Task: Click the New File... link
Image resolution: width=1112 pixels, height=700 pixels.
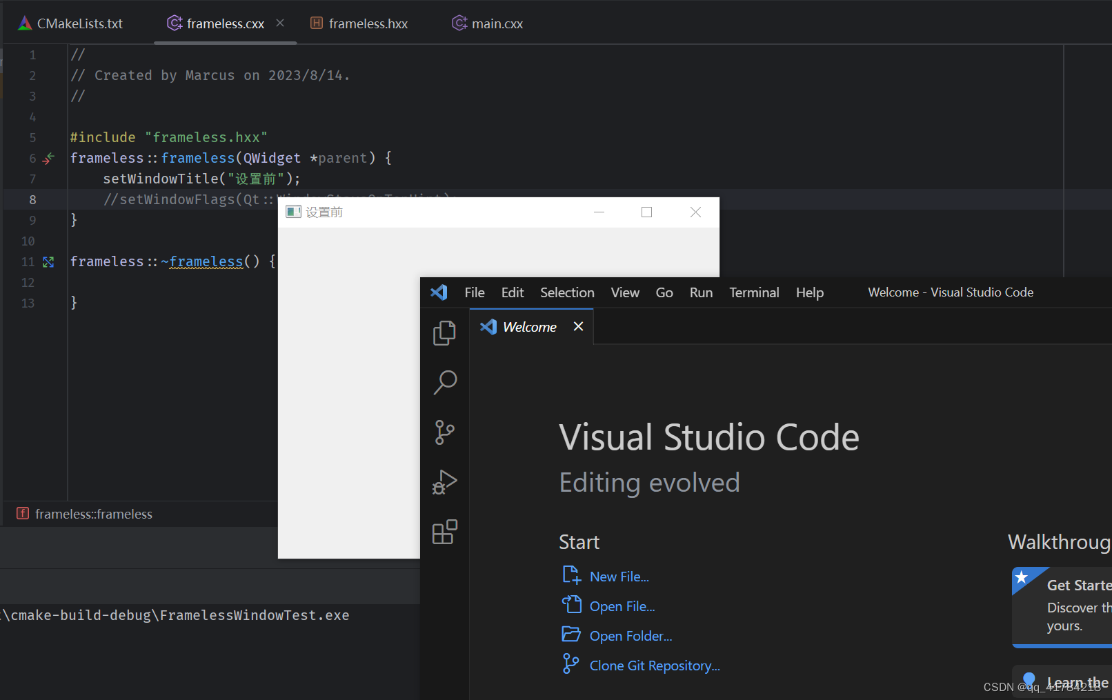Action: pos(619,577)
